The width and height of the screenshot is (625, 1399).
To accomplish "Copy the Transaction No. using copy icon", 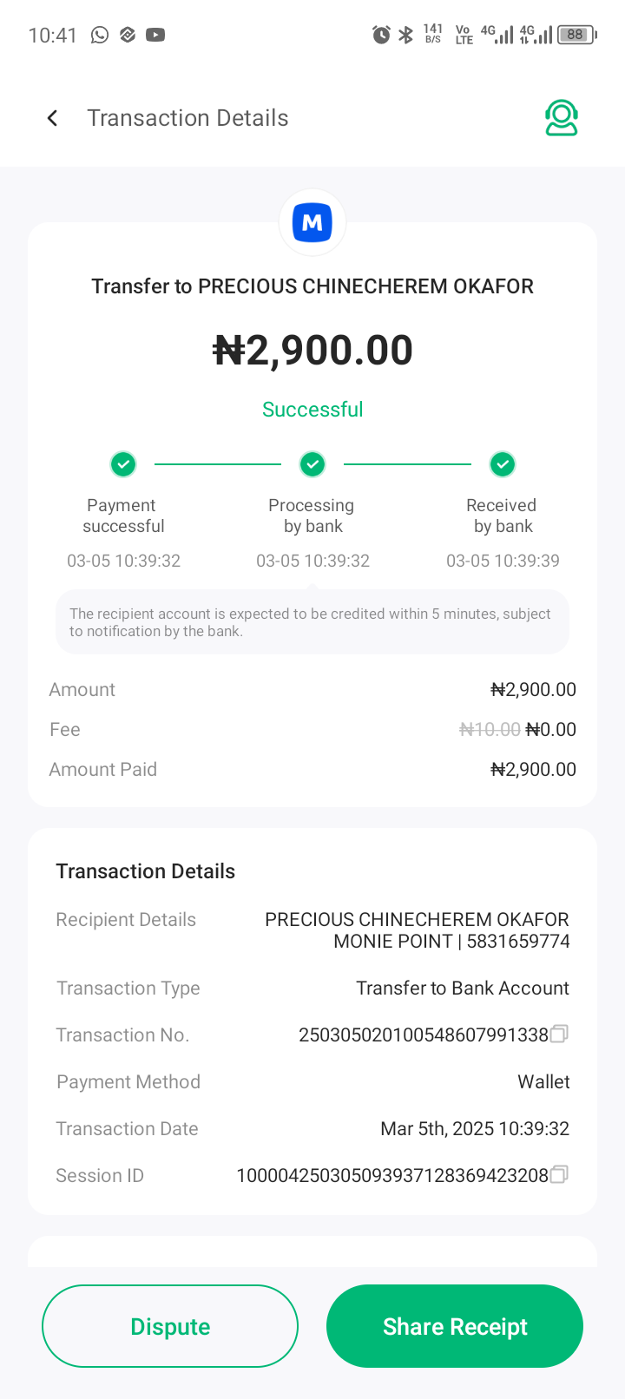I will 560,1034.
